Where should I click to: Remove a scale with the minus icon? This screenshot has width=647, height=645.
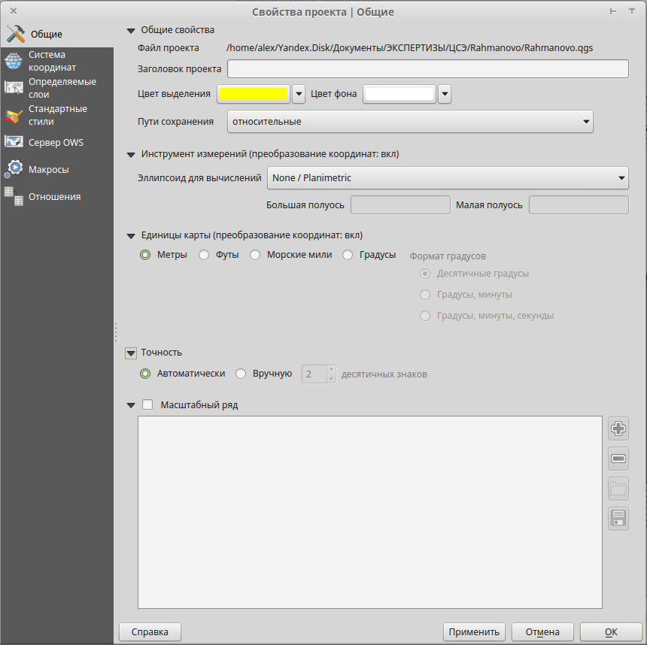pyautogui.click(x=618, y=459)
